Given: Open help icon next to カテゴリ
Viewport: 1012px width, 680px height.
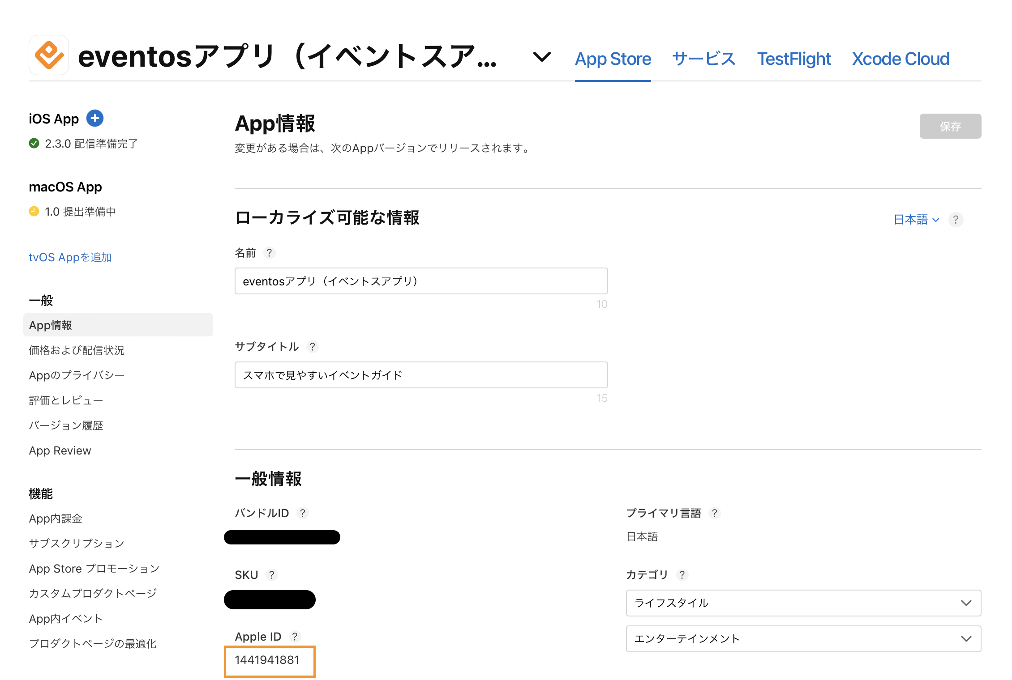Looking at the screenshot, I should [682, 575].
